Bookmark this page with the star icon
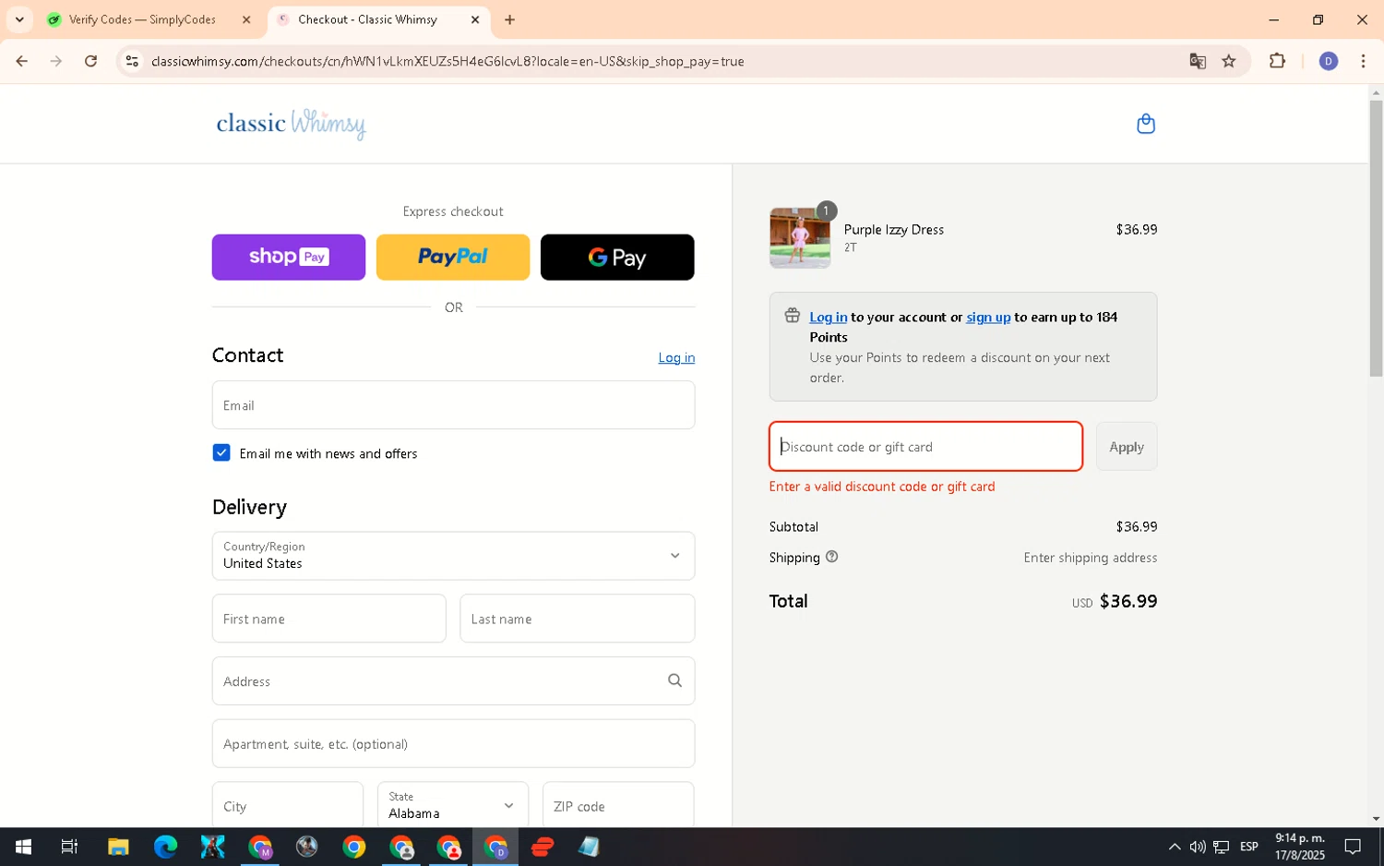Viewport: 1384px width, 866px height. click(x=1228, y=61)
